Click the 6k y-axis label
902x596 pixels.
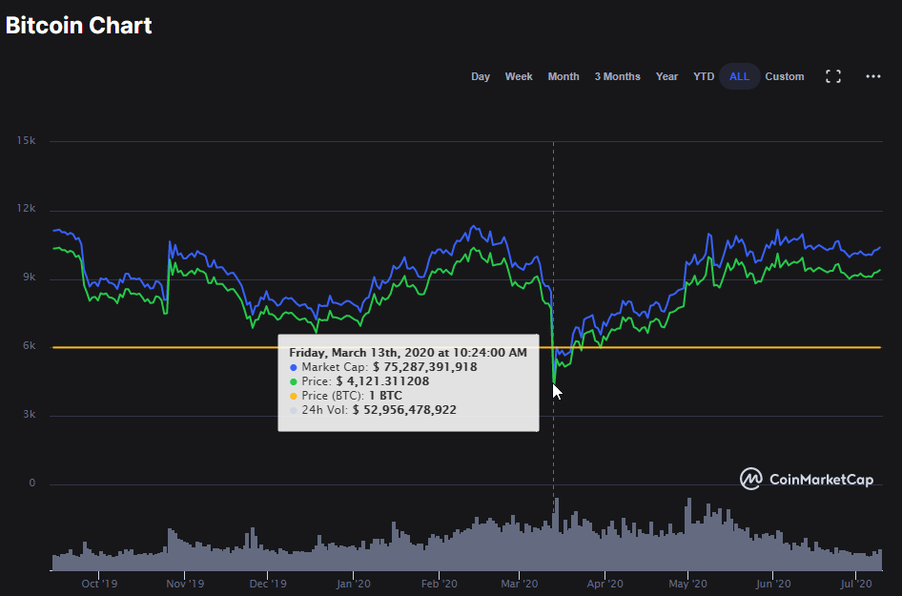pyautogui.click(x=30, y=346)
